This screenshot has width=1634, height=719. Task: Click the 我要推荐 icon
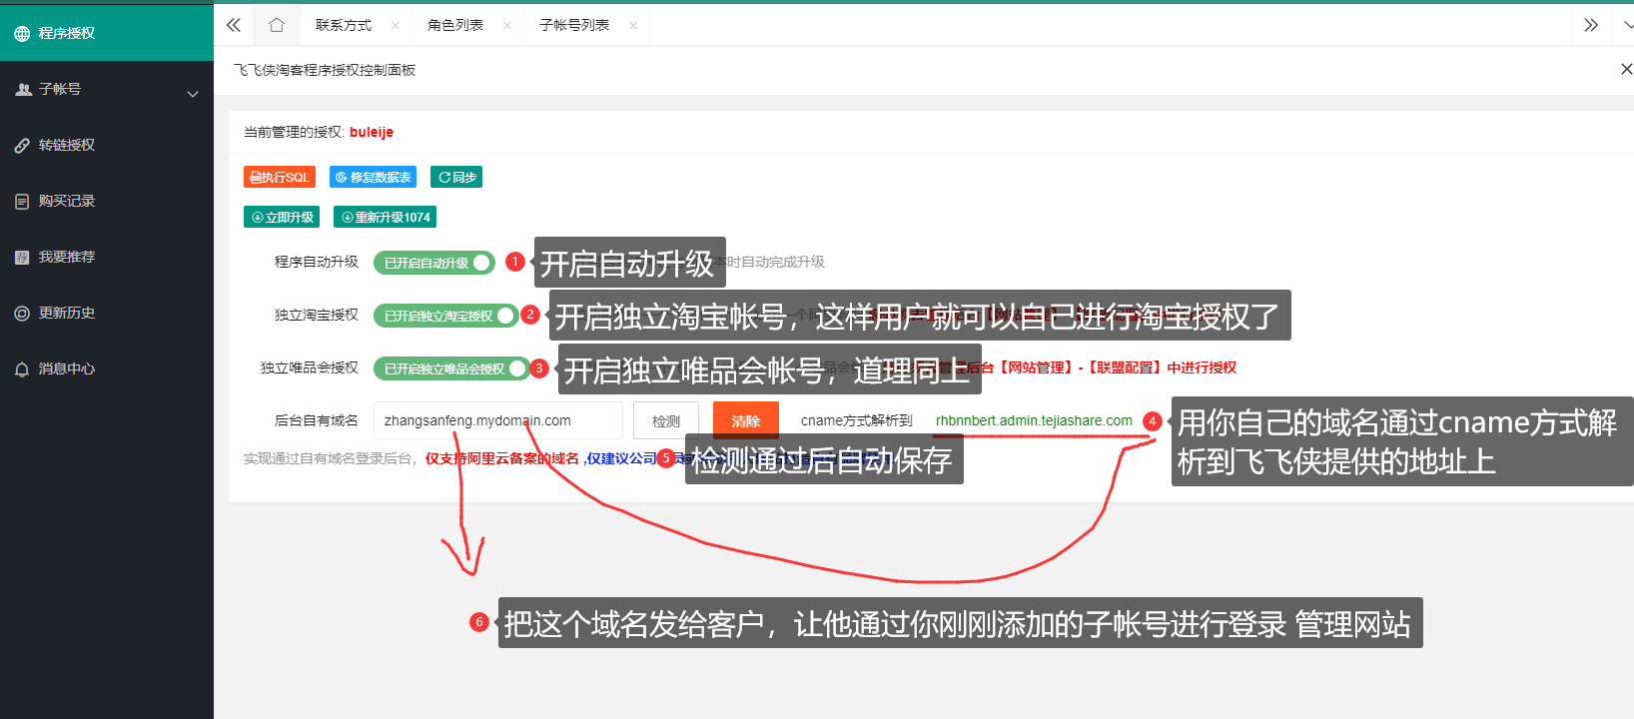22,258
